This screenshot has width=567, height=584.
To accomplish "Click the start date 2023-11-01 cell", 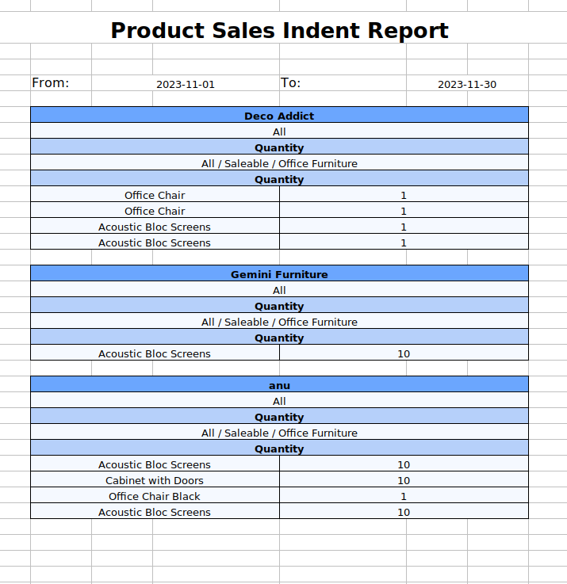I will 186,84.
